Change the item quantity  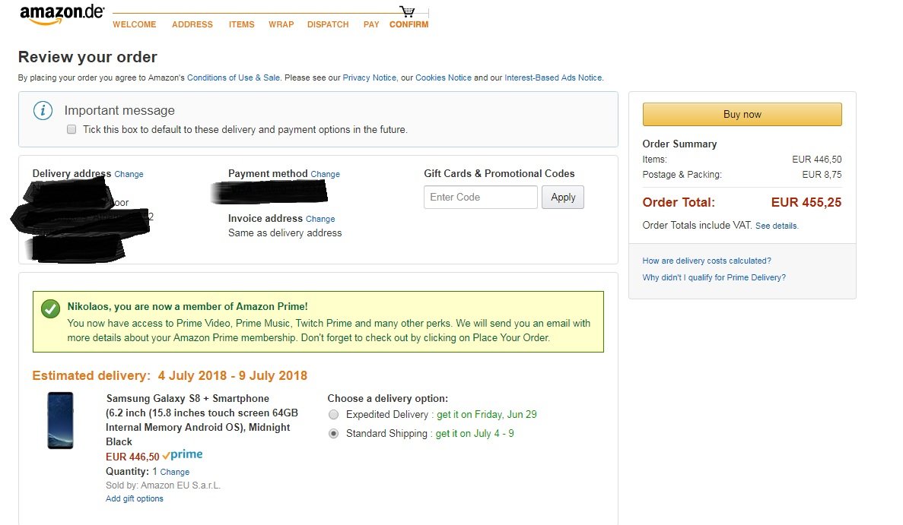click(174, 472)
